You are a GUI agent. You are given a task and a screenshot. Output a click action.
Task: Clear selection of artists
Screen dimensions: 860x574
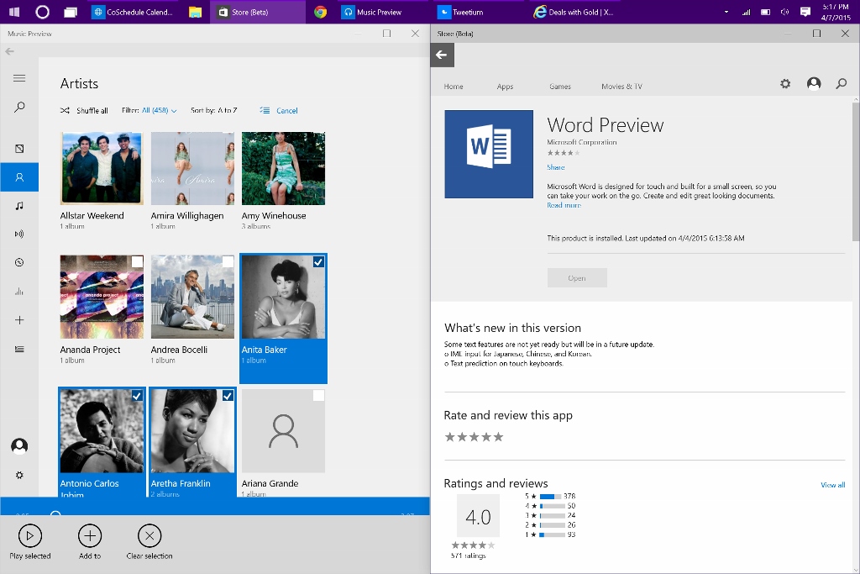coord(149,541)
